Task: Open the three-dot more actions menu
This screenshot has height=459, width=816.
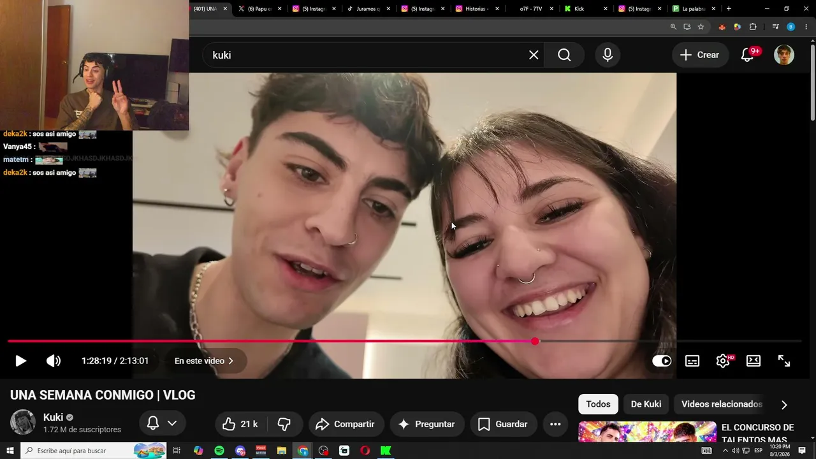Action: point(555,424)
